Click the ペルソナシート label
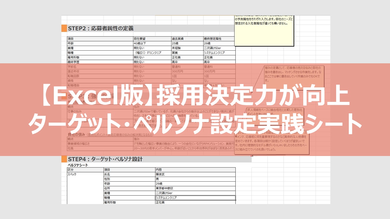This screenshot has height=219, width=390. (78, 165)
